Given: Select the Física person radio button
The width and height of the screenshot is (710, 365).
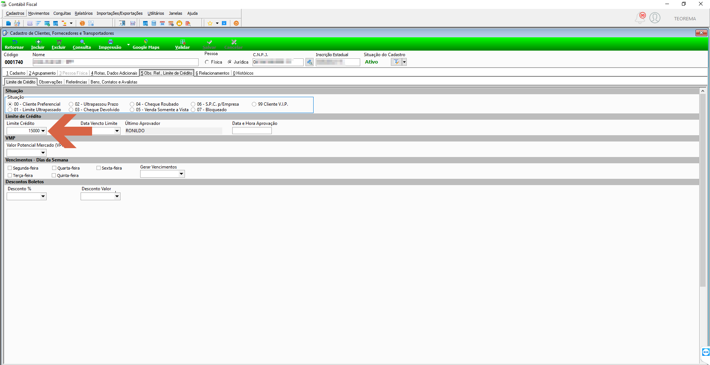Looking at the screenshot, I should 207,62.
